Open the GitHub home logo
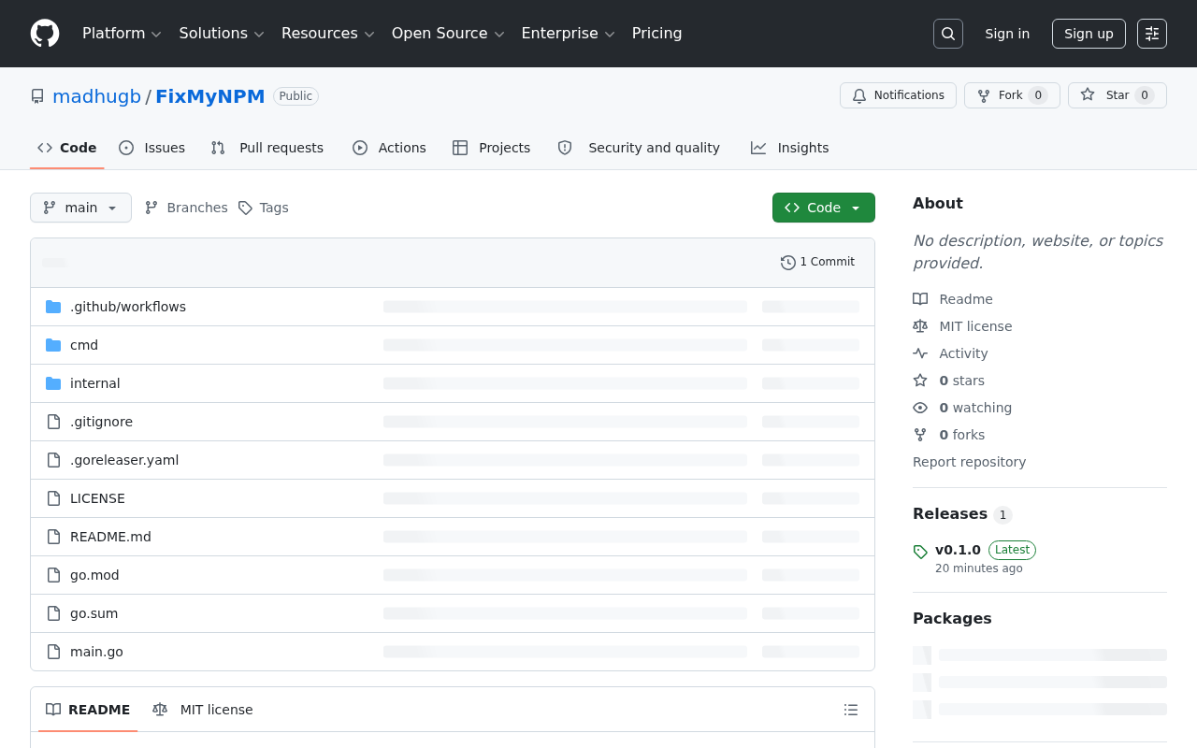Viewport: 1197px width, 748px height. (x=45, y=34)
